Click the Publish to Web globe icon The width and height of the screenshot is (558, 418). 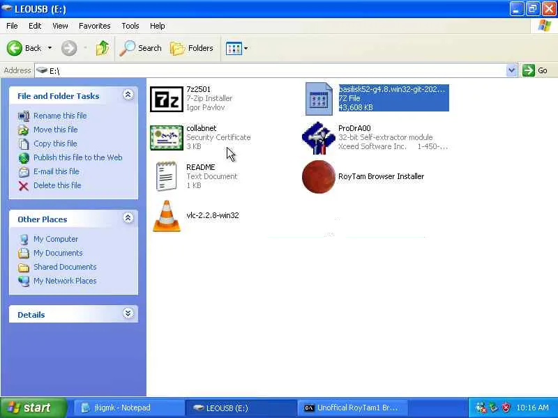tap(24, 158)
